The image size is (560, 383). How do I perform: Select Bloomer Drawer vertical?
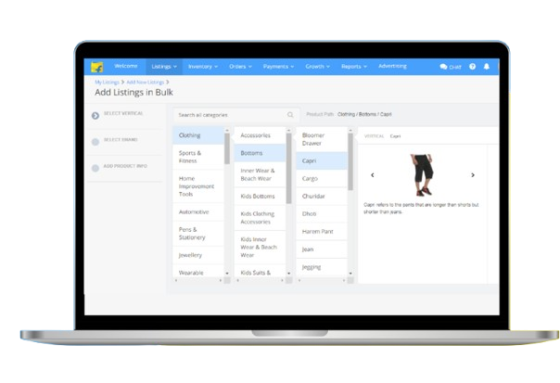point(322,139)
